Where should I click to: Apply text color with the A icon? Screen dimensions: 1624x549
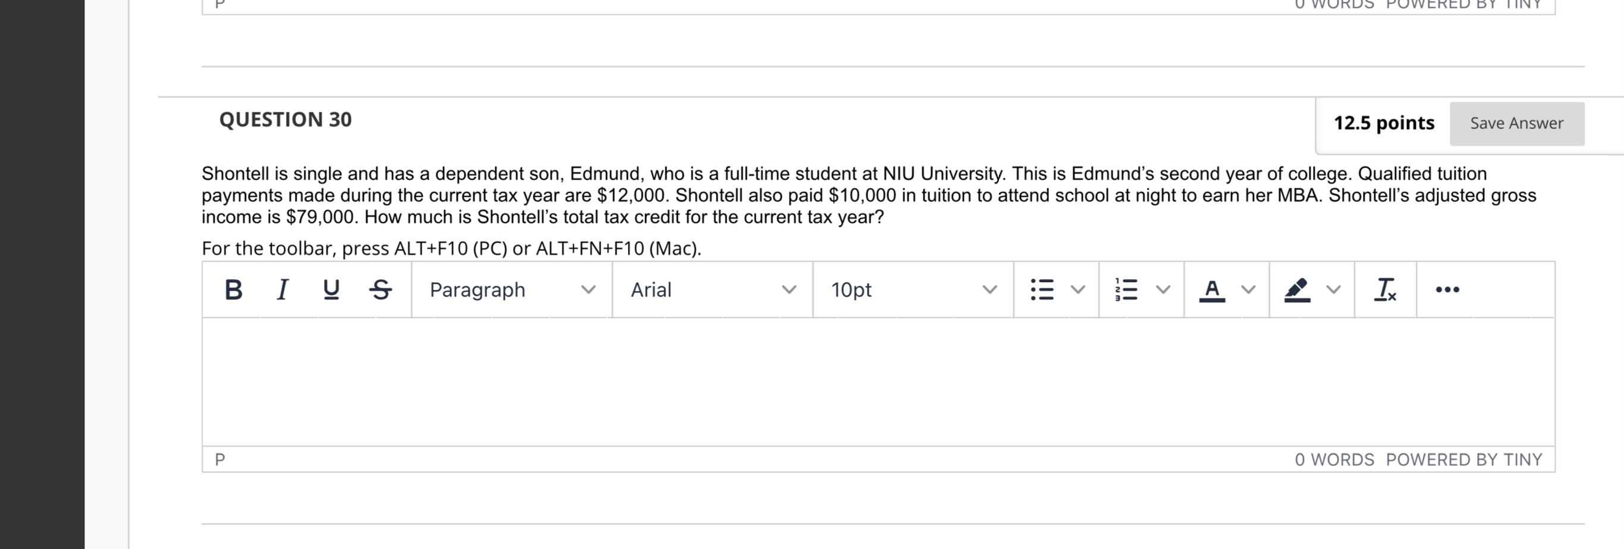(x=1212, y=289)
